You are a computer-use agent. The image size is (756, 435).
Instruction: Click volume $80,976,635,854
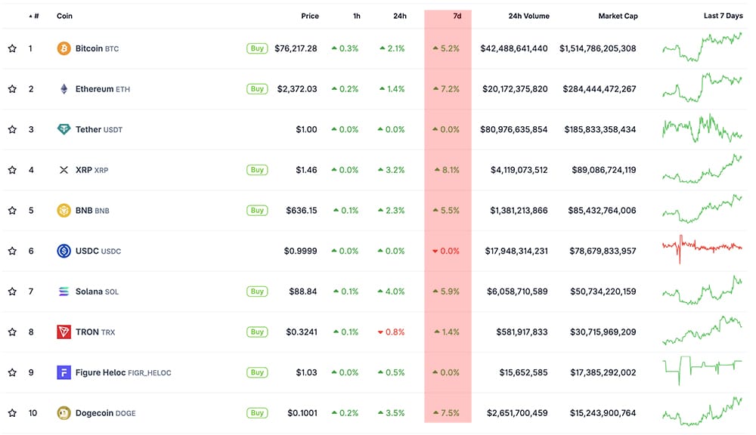[x=513, y=129]
